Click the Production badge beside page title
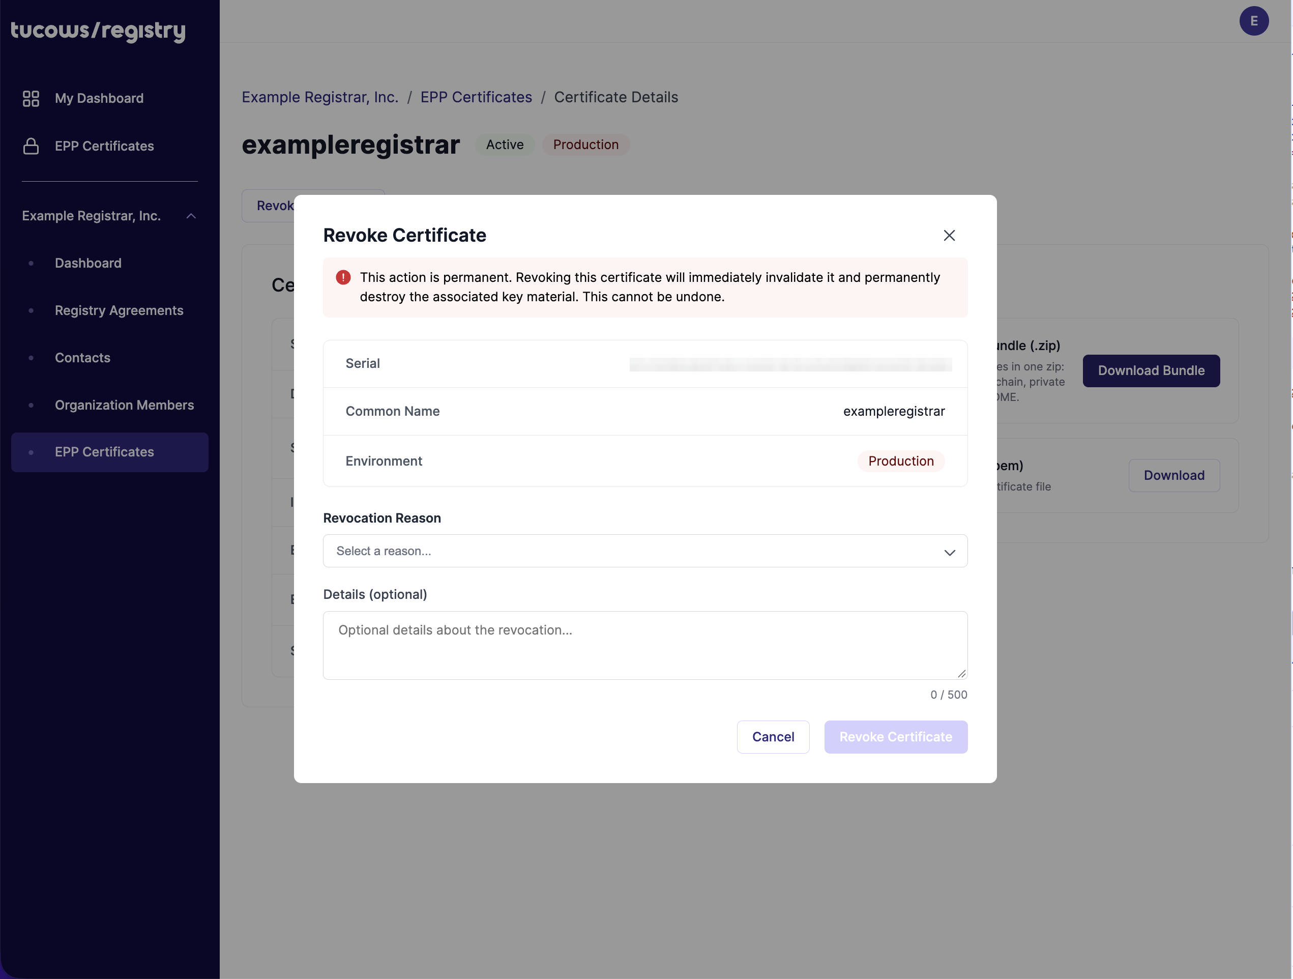Image resolution: width=1293 pixels, height=979 pixels. 585,145
